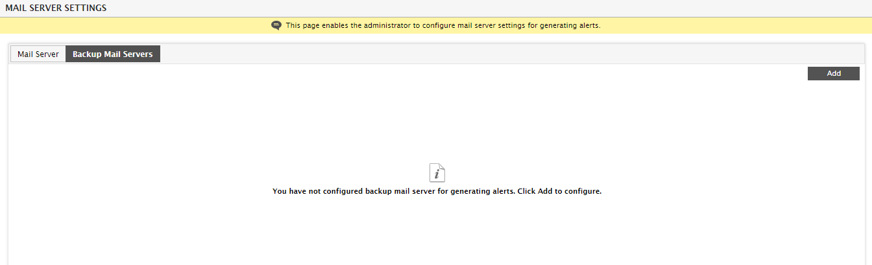The image size is (872, 265).
Task: Click "generating alerts" in the yellow banner
Action: [570, 25]
